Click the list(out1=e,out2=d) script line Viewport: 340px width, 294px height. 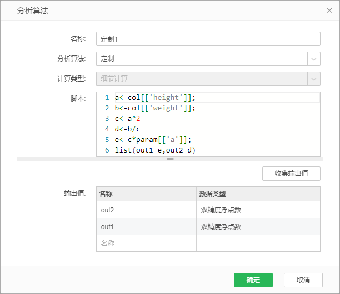coord(156,150)
